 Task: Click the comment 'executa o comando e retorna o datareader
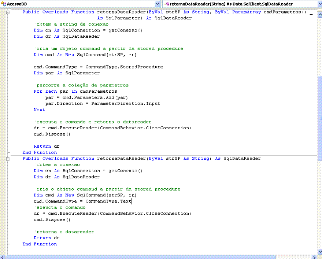click(92, 122)
